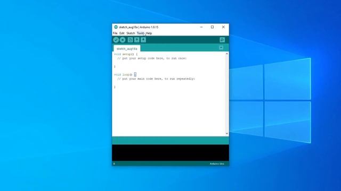This screenshot has width=341, height=191.
Task: Create a new sketch via toolbar icon
Action: pyautogui.click(x=130, y=40)
